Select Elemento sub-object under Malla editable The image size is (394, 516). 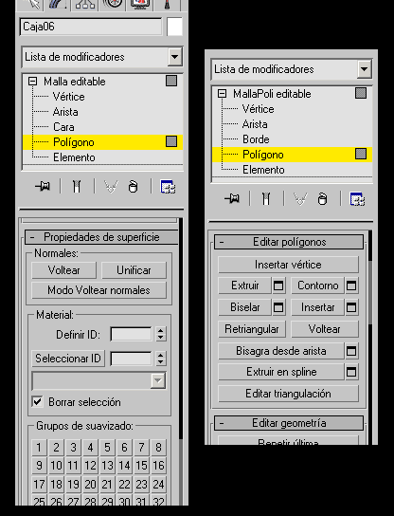point(74,157)
